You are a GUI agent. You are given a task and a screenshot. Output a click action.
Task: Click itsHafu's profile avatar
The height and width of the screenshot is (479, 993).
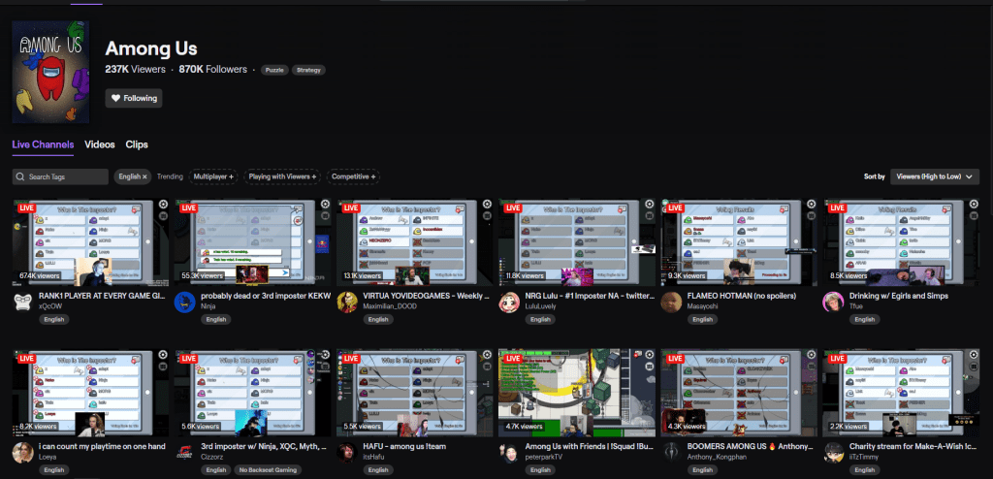click(x=347, y=453)
